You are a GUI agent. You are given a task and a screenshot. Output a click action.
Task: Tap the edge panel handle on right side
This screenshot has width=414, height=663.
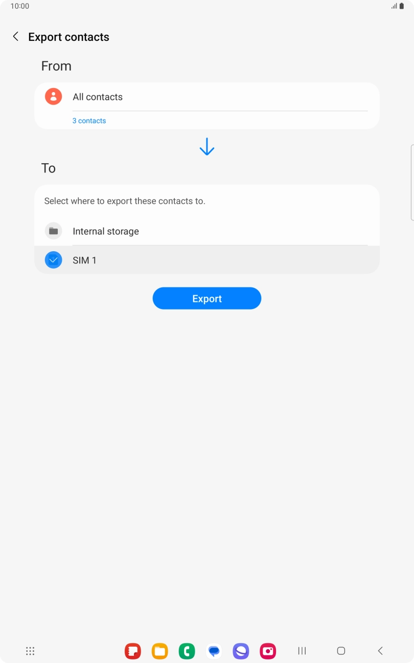412,183
